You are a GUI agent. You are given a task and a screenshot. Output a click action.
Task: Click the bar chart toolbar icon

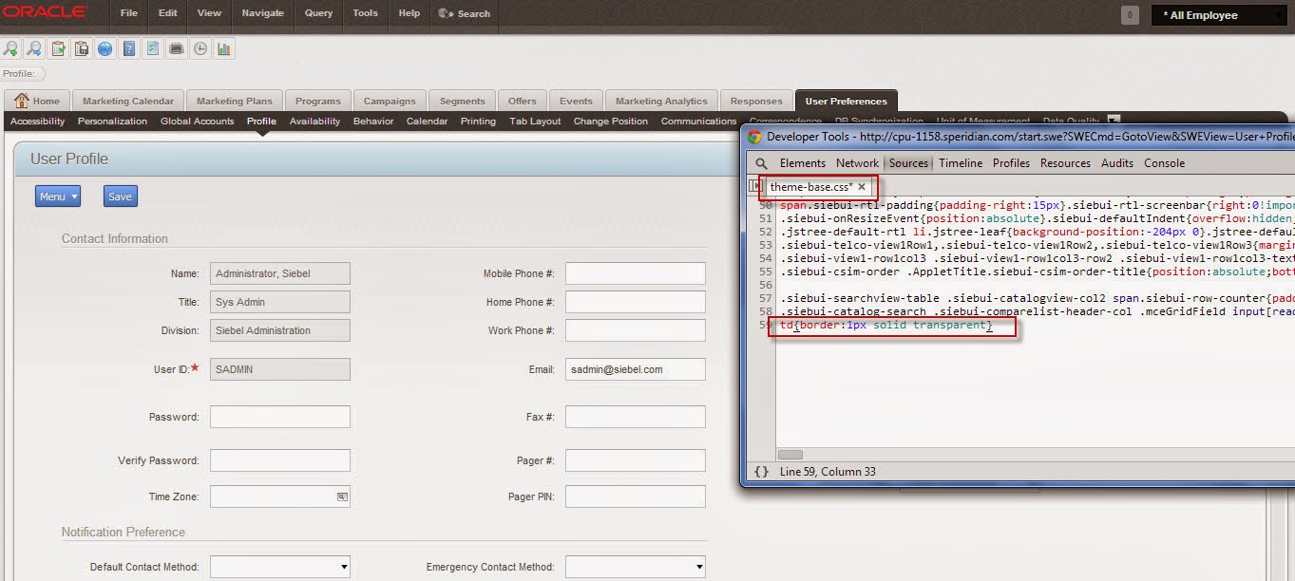click(x=224, y=48)
